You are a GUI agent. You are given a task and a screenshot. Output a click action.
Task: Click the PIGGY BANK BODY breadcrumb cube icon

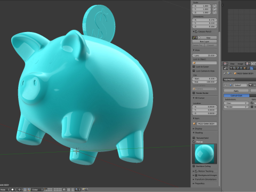[x=235, y=73]
